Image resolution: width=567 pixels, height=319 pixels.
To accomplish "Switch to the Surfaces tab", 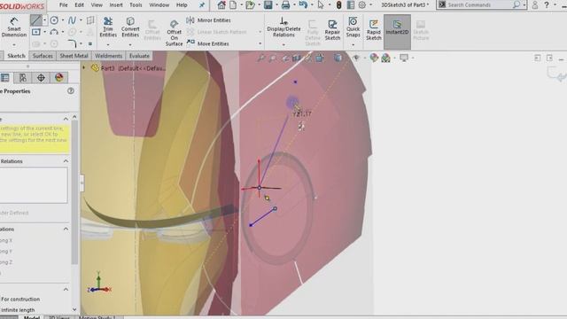I will pyautogui.click(x=43, y=56).
